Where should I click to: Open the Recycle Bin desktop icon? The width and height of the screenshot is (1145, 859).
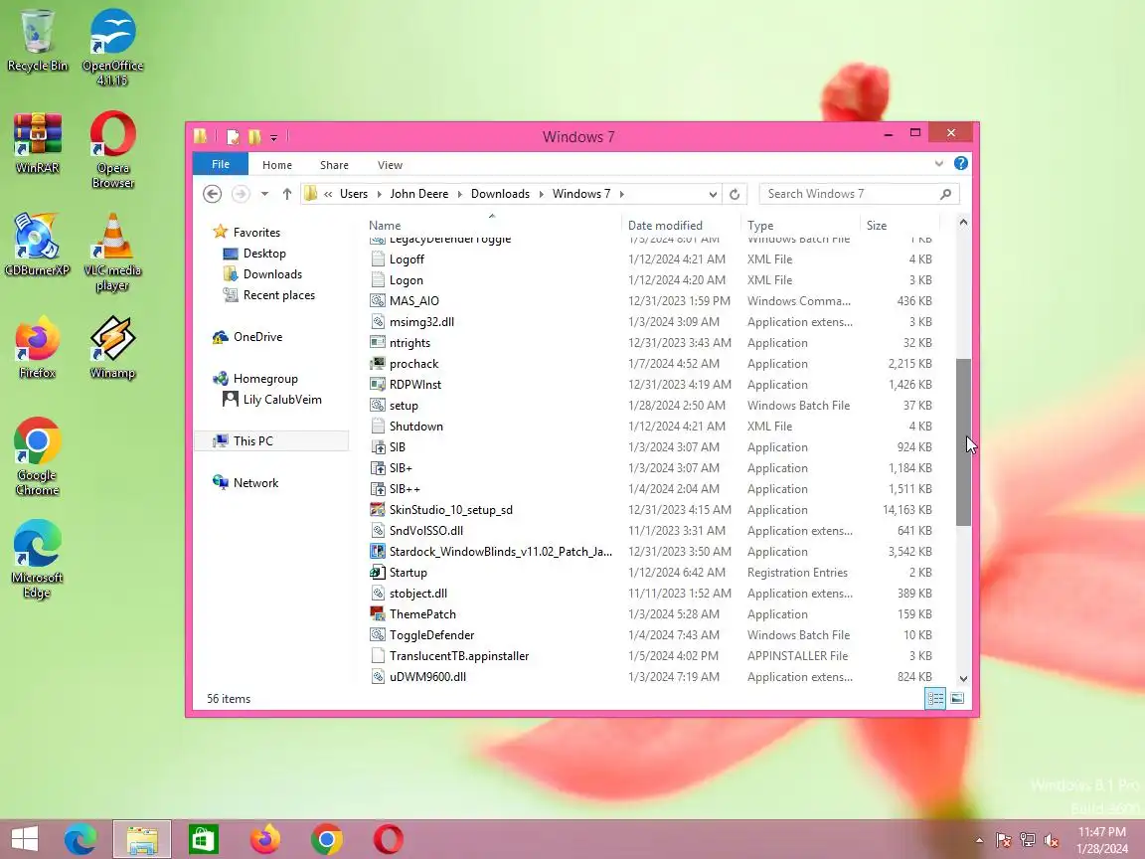point(37,40)
